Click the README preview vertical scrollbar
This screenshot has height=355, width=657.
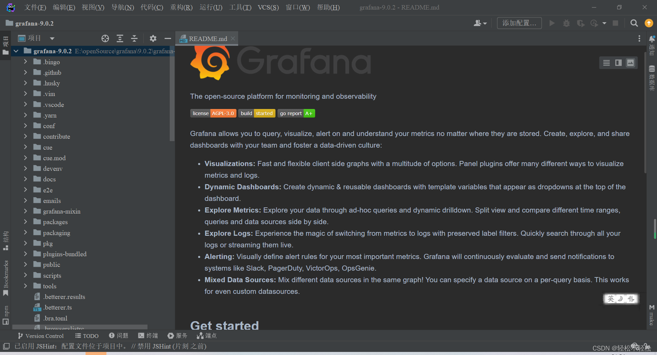tap(645, 113)
